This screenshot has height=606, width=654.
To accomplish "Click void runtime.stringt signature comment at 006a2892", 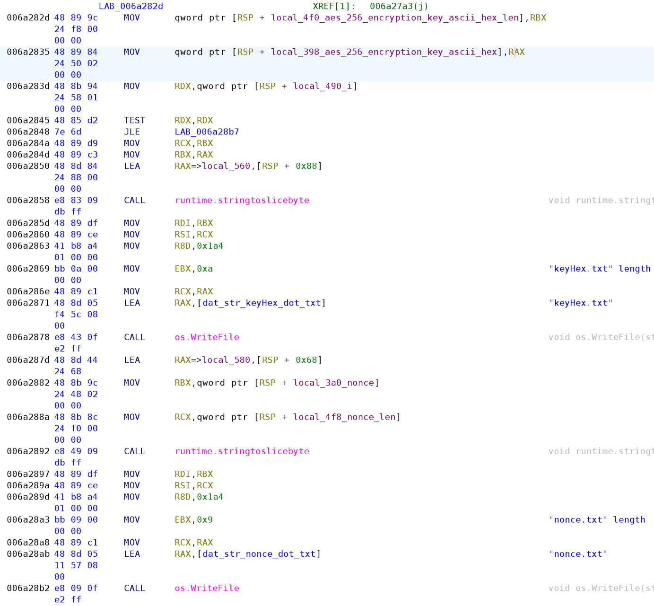I will point(601,451).
